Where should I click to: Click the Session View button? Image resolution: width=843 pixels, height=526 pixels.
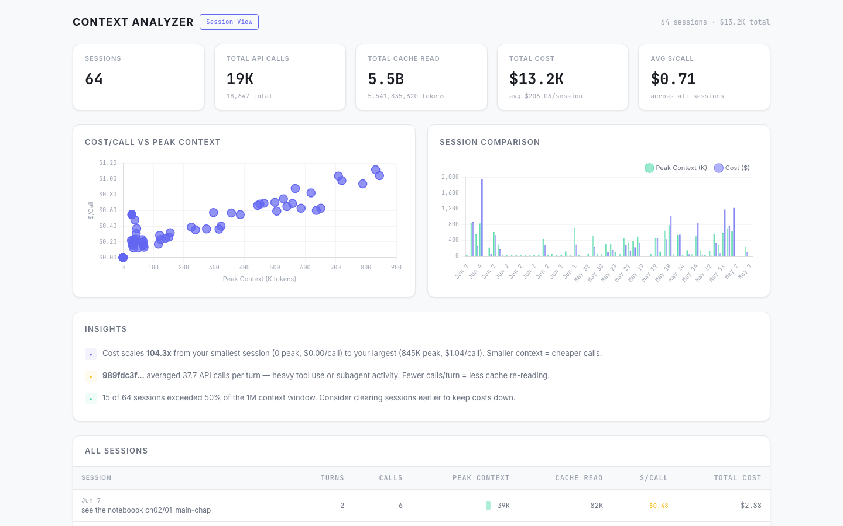229,22
